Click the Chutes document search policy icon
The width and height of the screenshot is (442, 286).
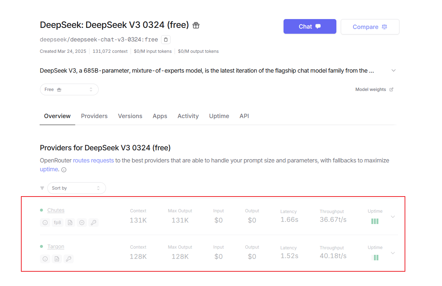tap(70, 222)
